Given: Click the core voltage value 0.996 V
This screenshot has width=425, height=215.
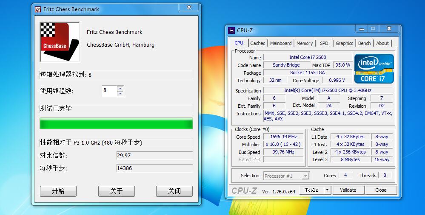Looking at the screenshot, I should (x=337, y=80).
